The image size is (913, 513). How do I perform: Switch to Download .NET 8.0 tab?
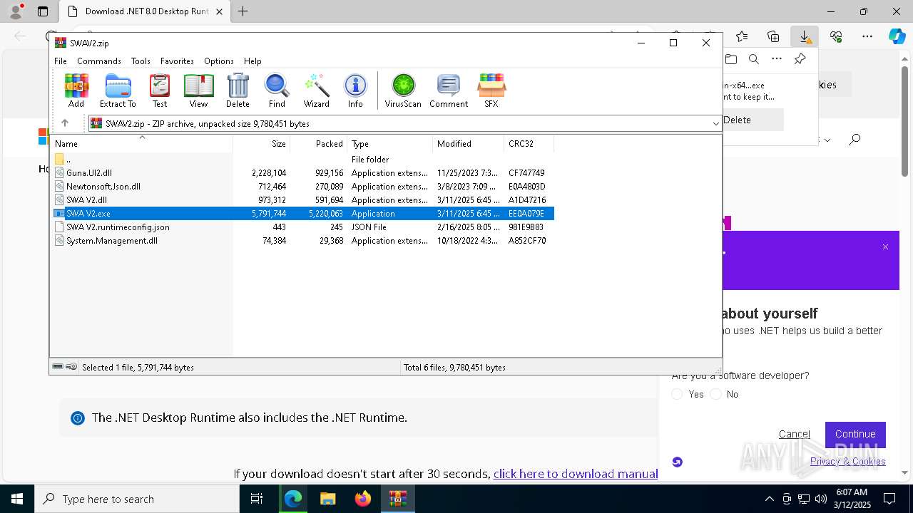click(x=144, y=11)
